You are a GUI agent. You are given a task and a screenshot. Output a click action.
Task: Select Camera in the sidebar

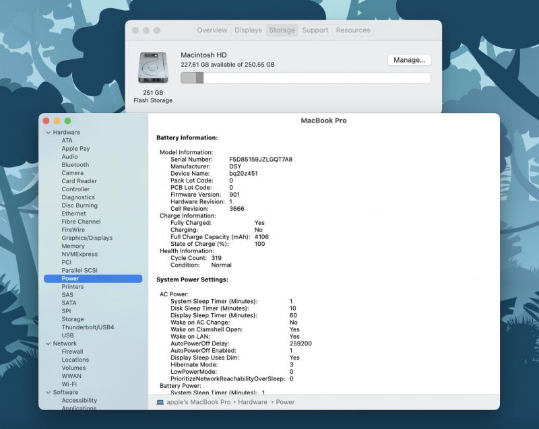tap(73, 173)
